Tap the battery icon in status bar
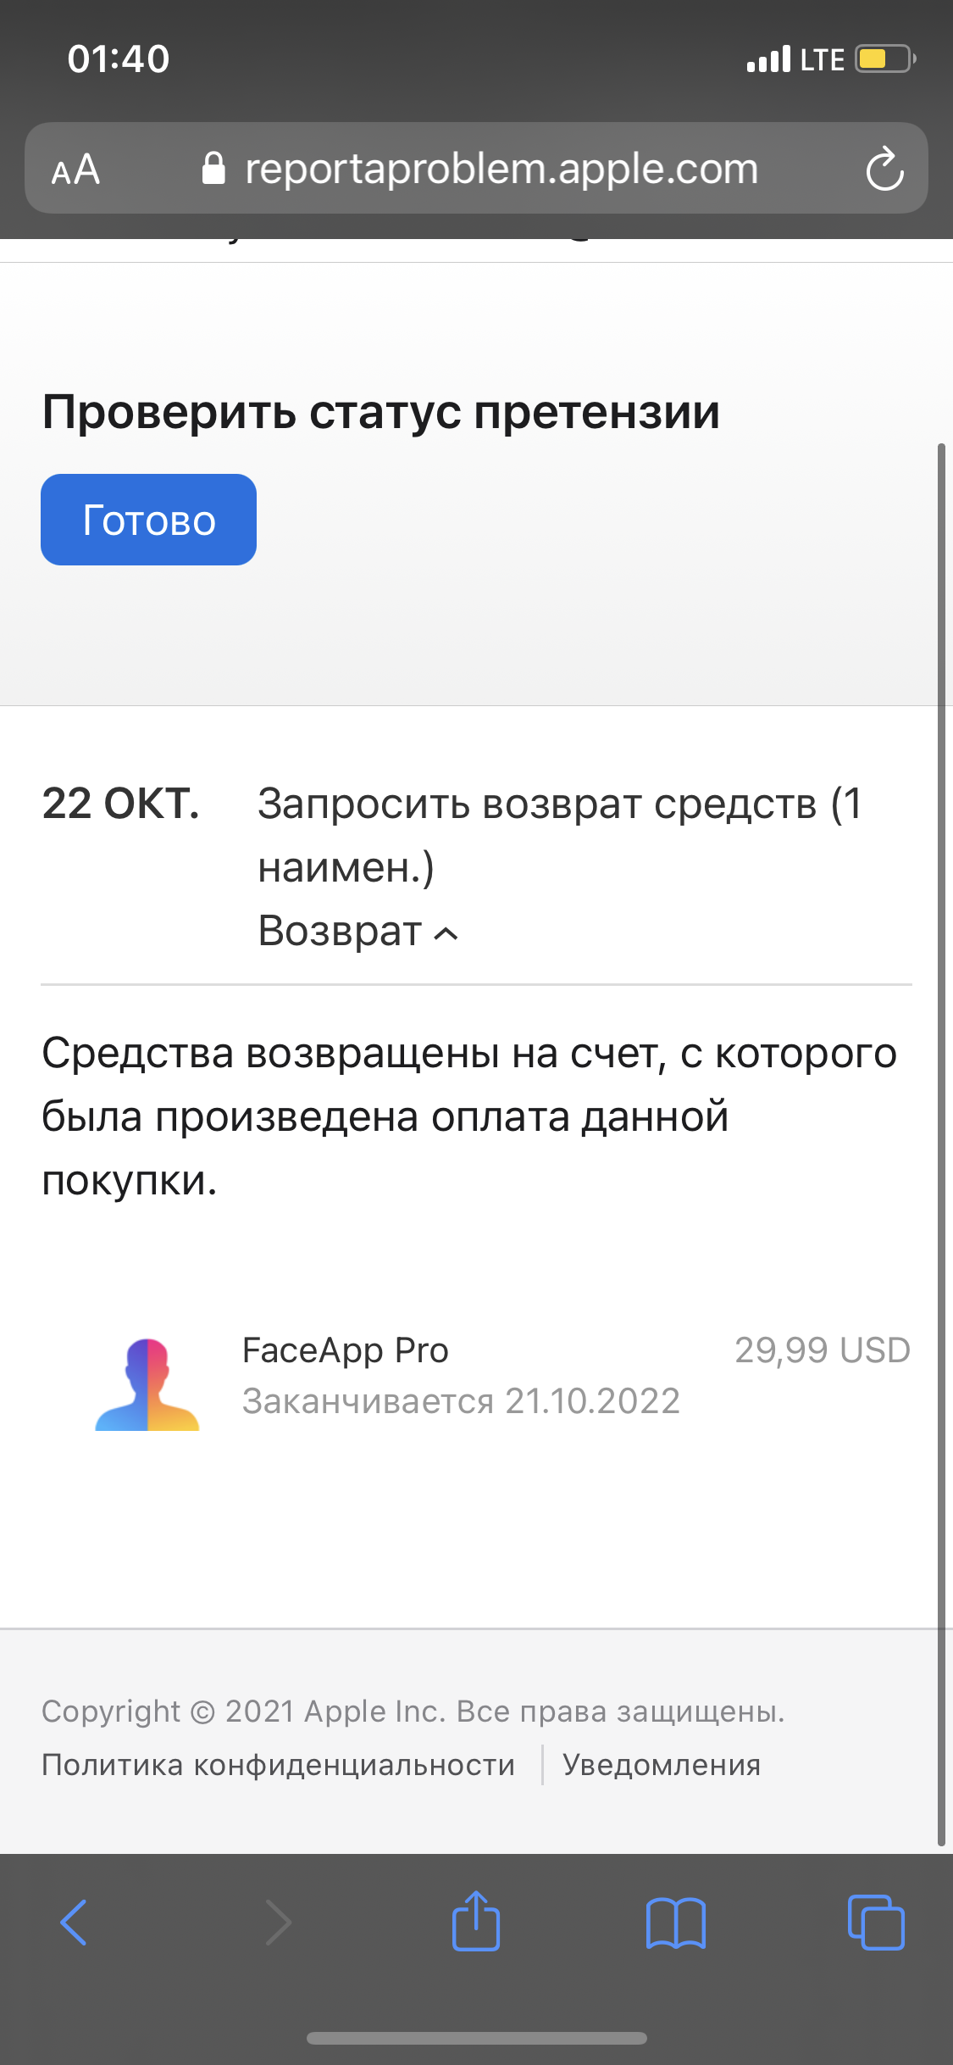Image resolution: width=953 pixels, height=2065 pixels. tap(883, 59)
